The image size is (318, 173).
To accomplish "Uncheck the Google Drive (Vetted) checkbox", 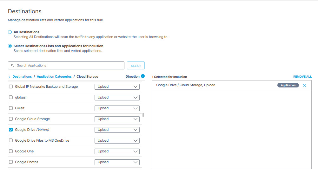I will (x=11, y=130).
